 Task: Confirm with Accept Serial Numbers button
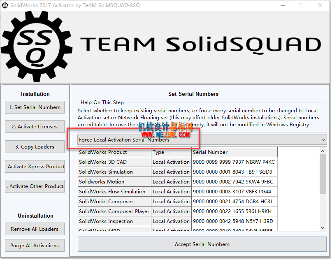coord(202,244)
